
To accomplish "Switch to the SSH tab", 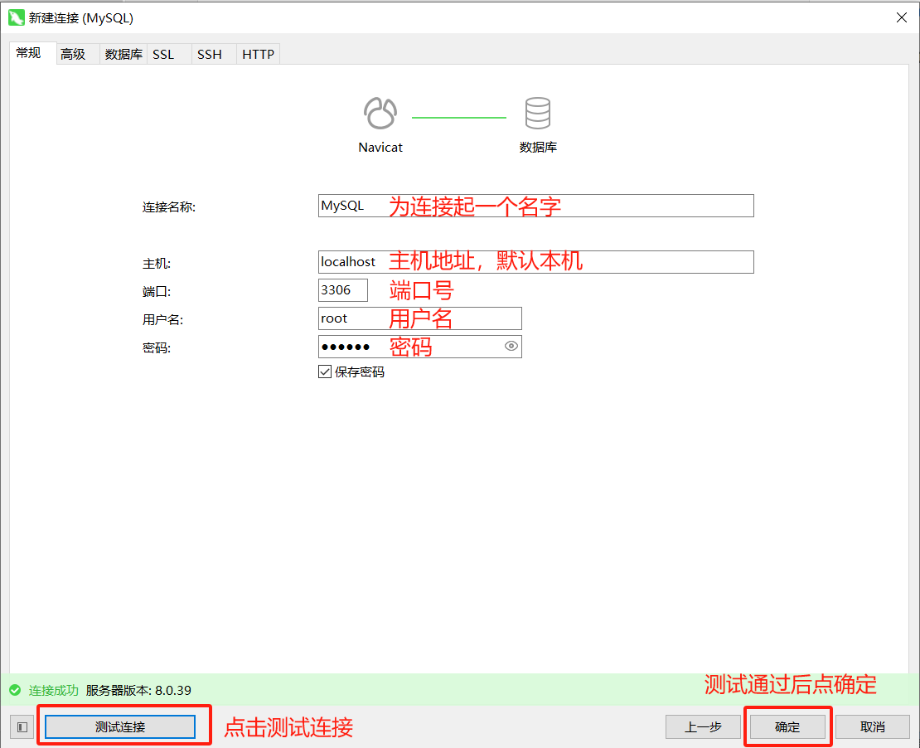I will point(214,54).
